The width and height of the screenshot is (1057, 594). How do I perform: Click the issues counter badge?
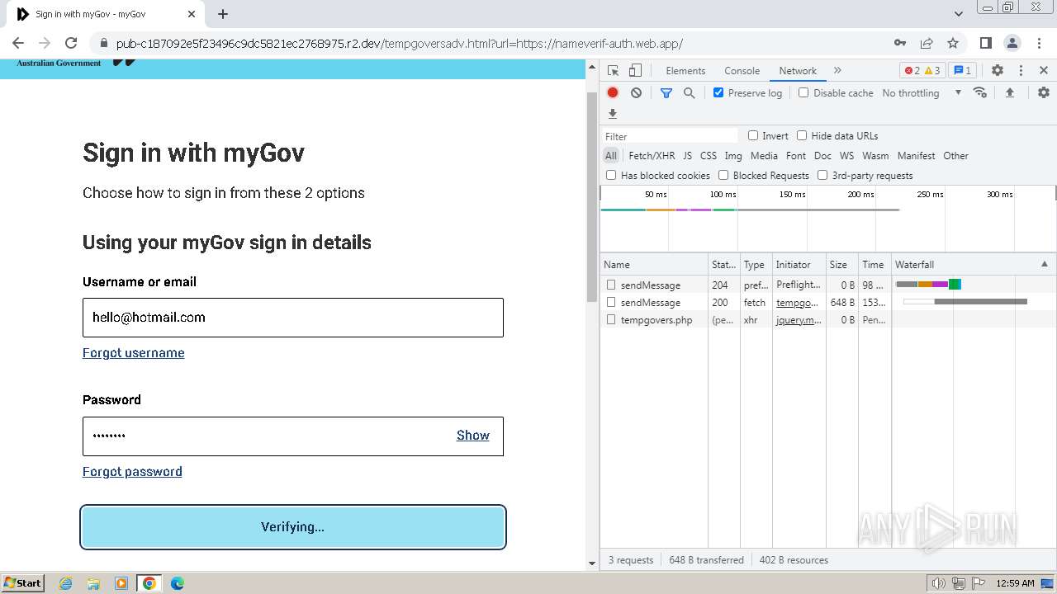962,71
